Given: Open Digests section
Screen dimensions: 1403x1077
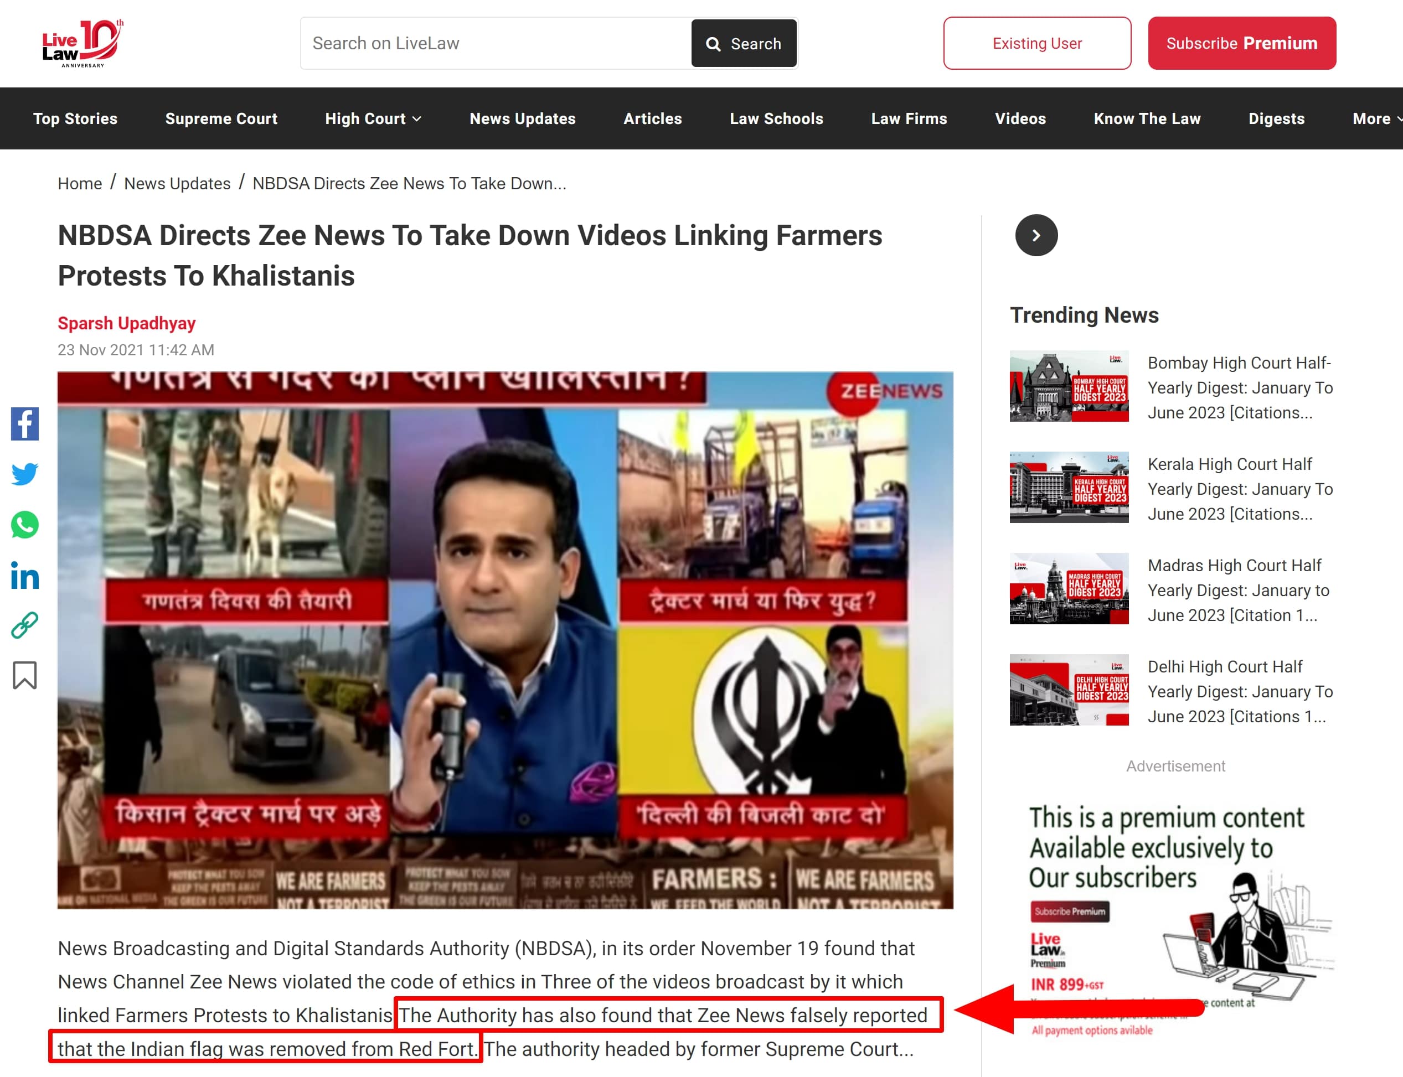Looking at the screenshot, I should (1276, 118).
